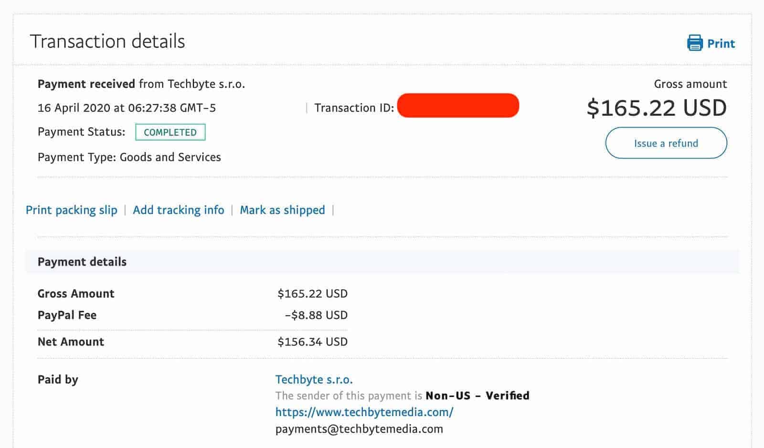Choose Mark as shipped
764x448 pixels.
[x=282, y=210]
